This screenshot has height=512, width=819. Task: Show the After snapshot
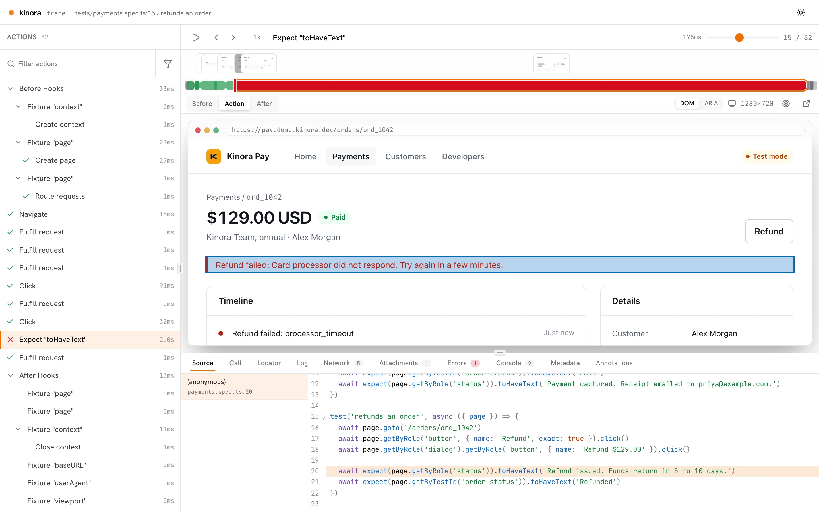point(264,104)
